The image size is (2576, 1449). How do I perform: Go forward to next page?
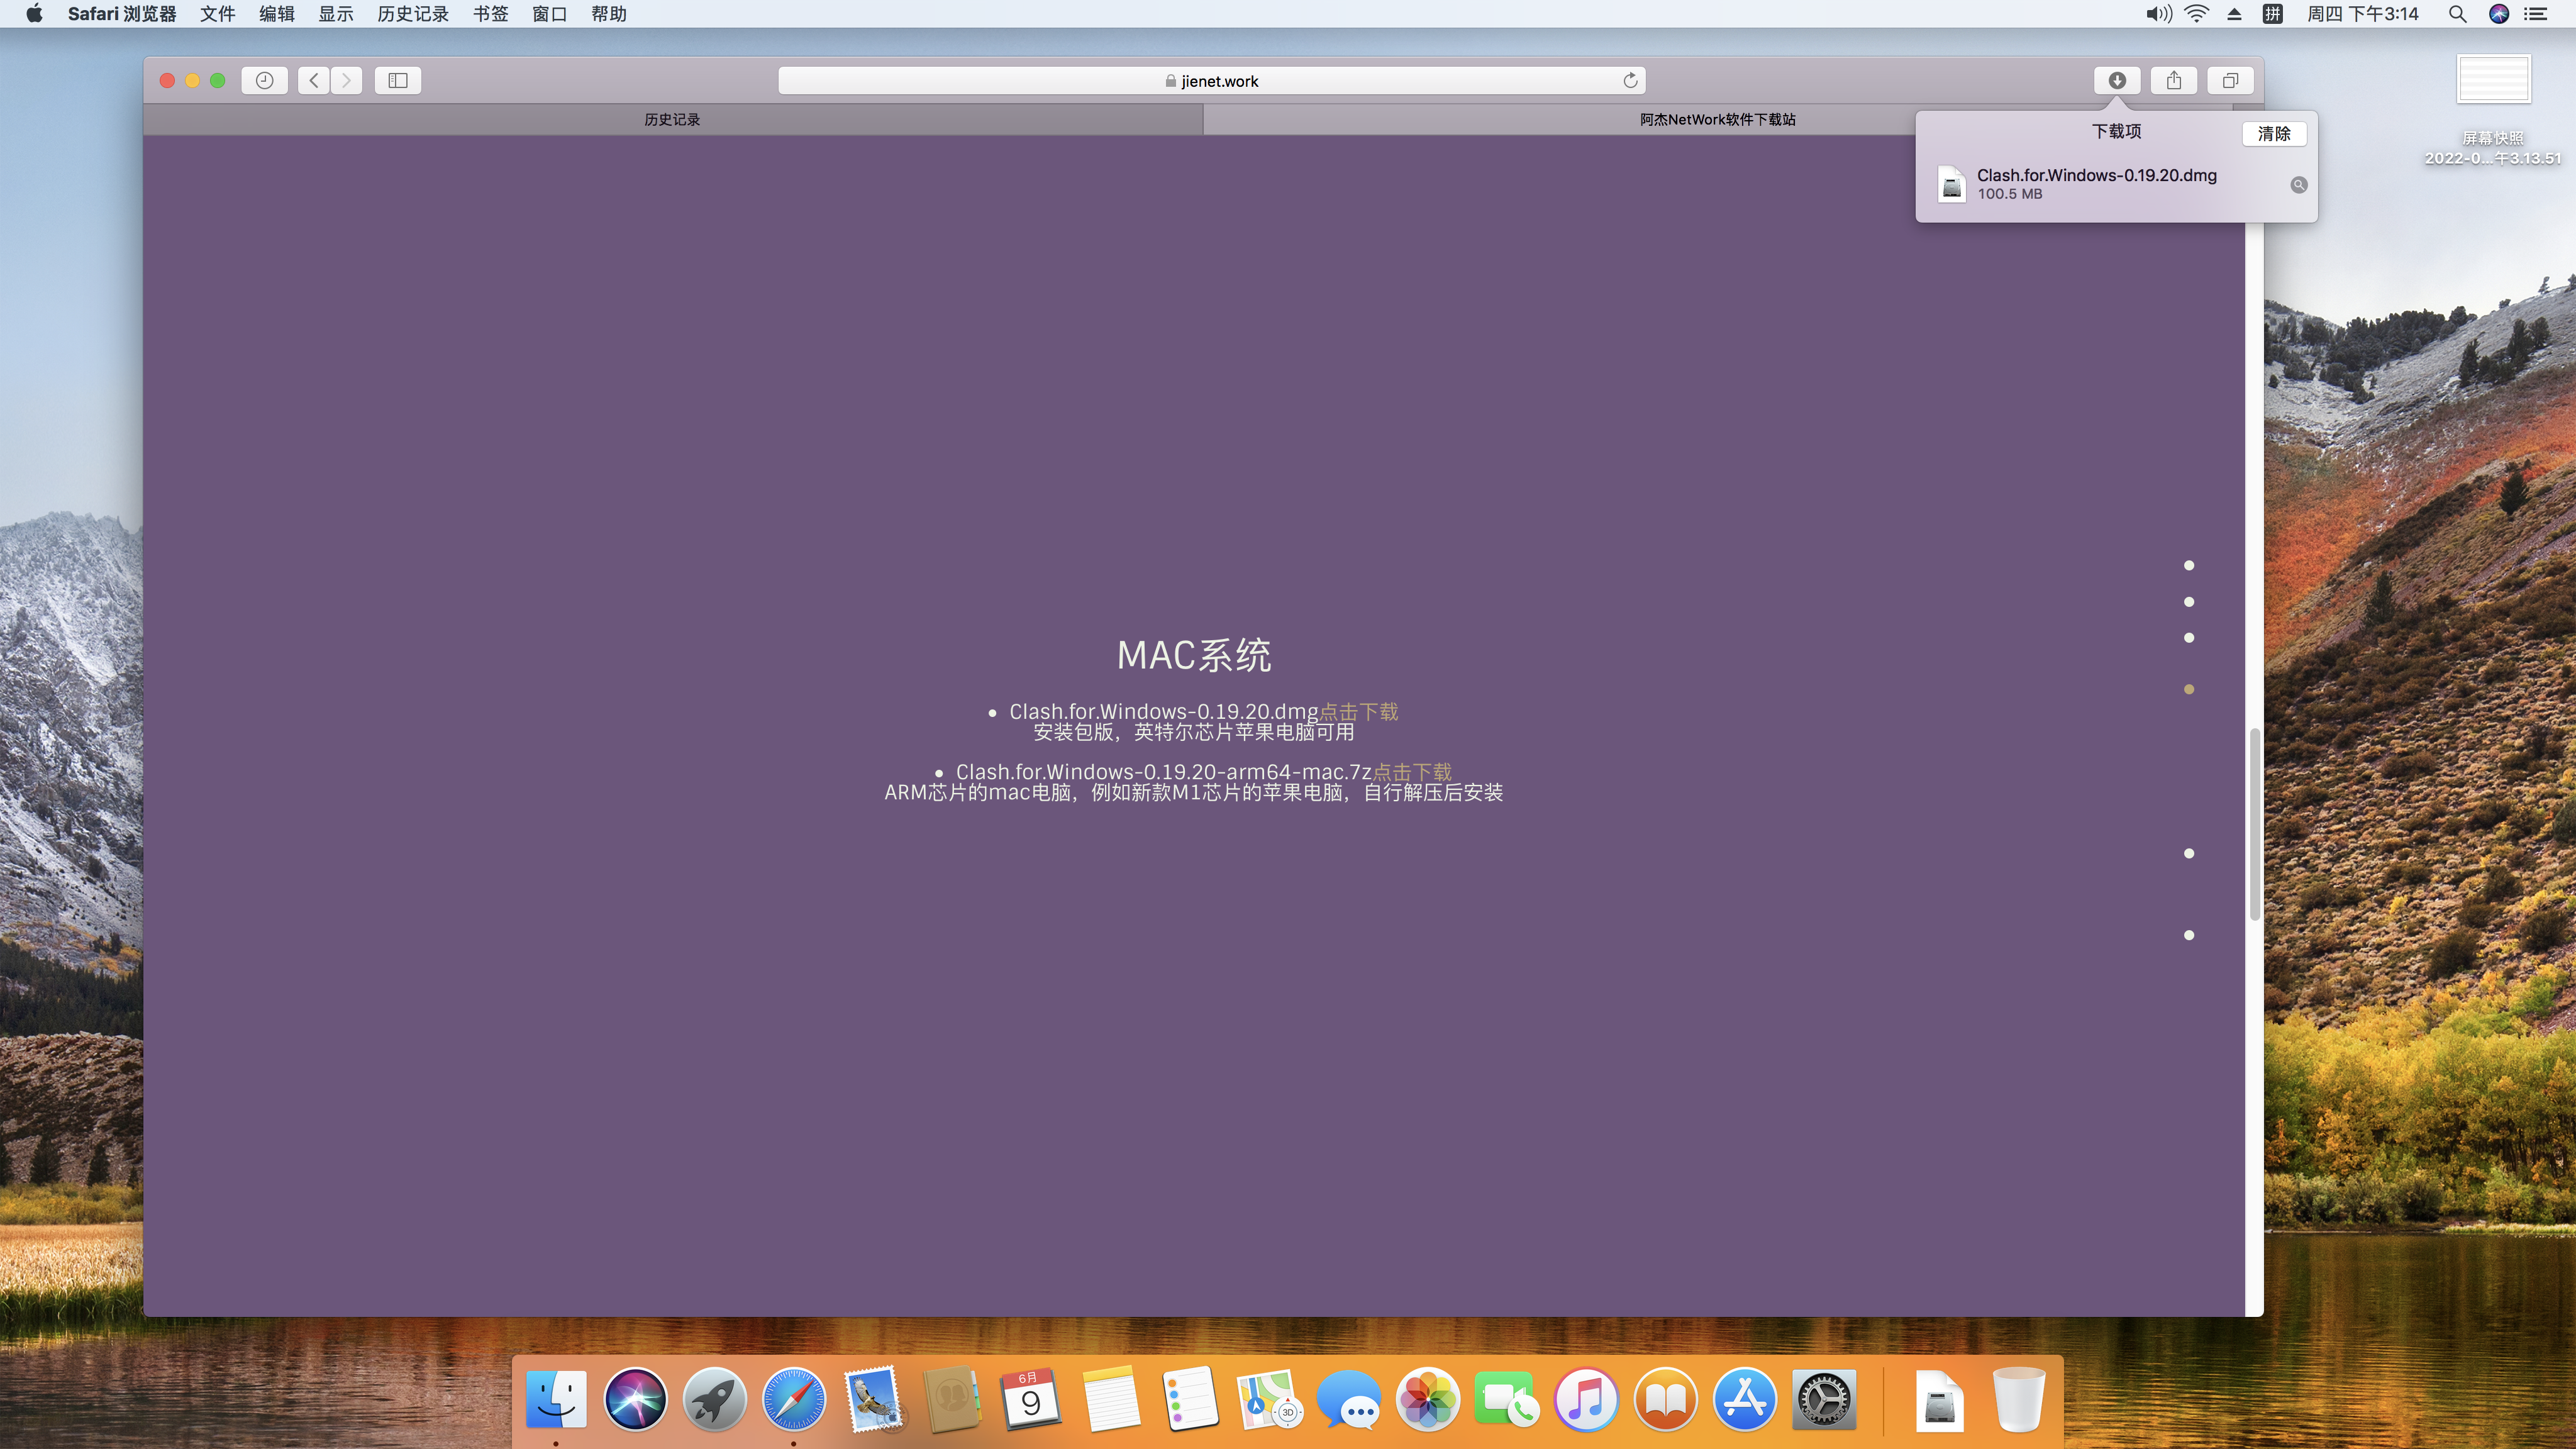347,80
